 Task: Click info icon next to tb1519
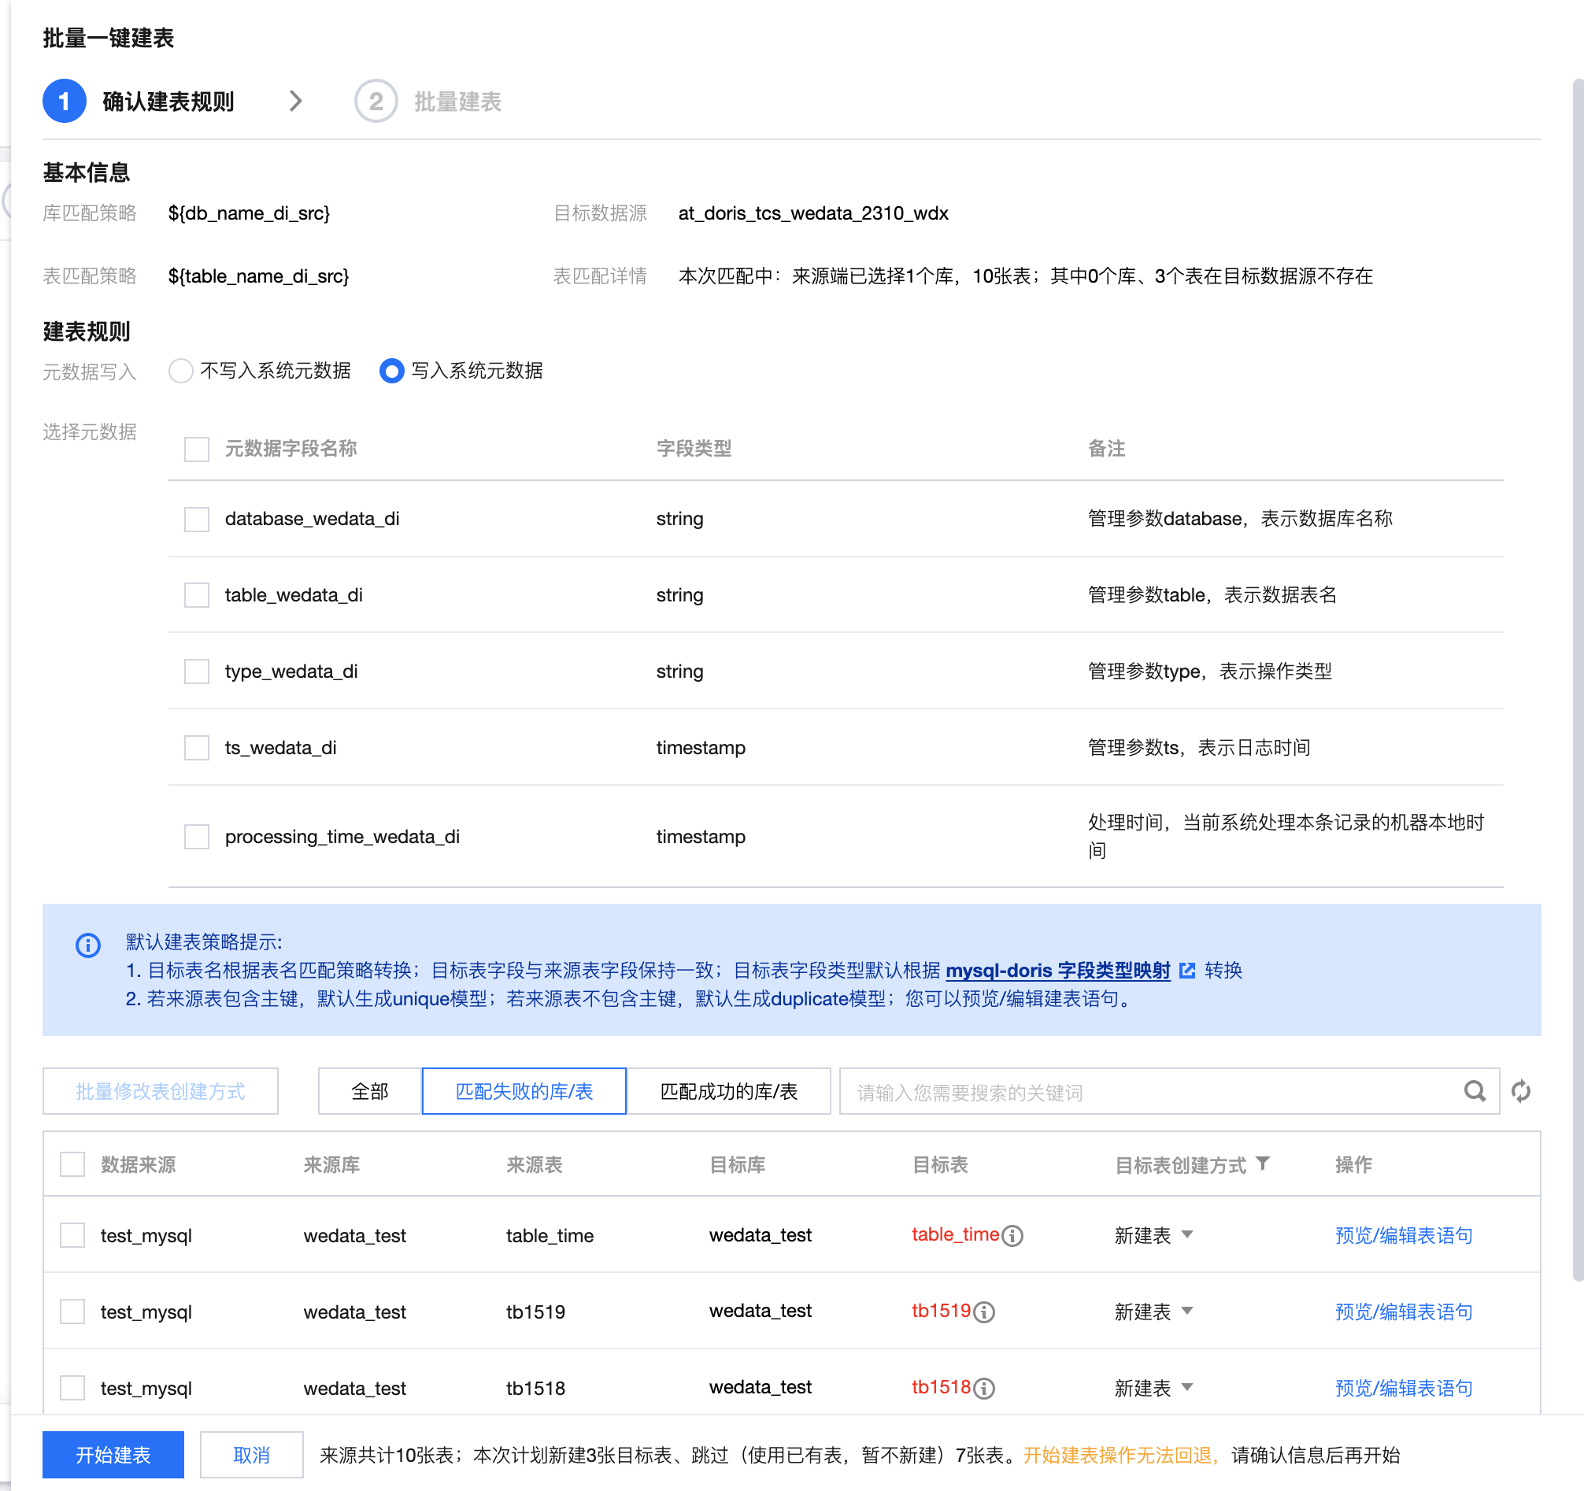pos(984,1312)
